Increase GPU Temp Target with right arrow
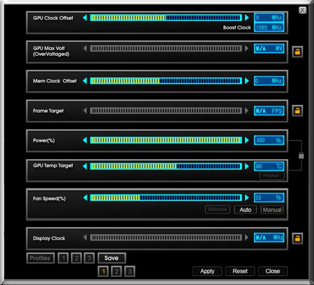The width and height of the screenshot is (314, 285). 247,167
